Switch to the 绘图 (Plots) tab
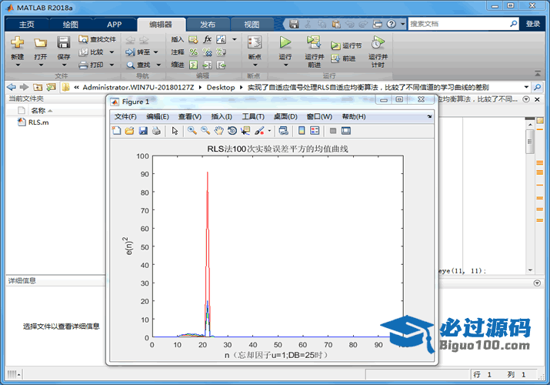This screenshot has width=550, height=385. pyautogui.click(x=70, y=24)
